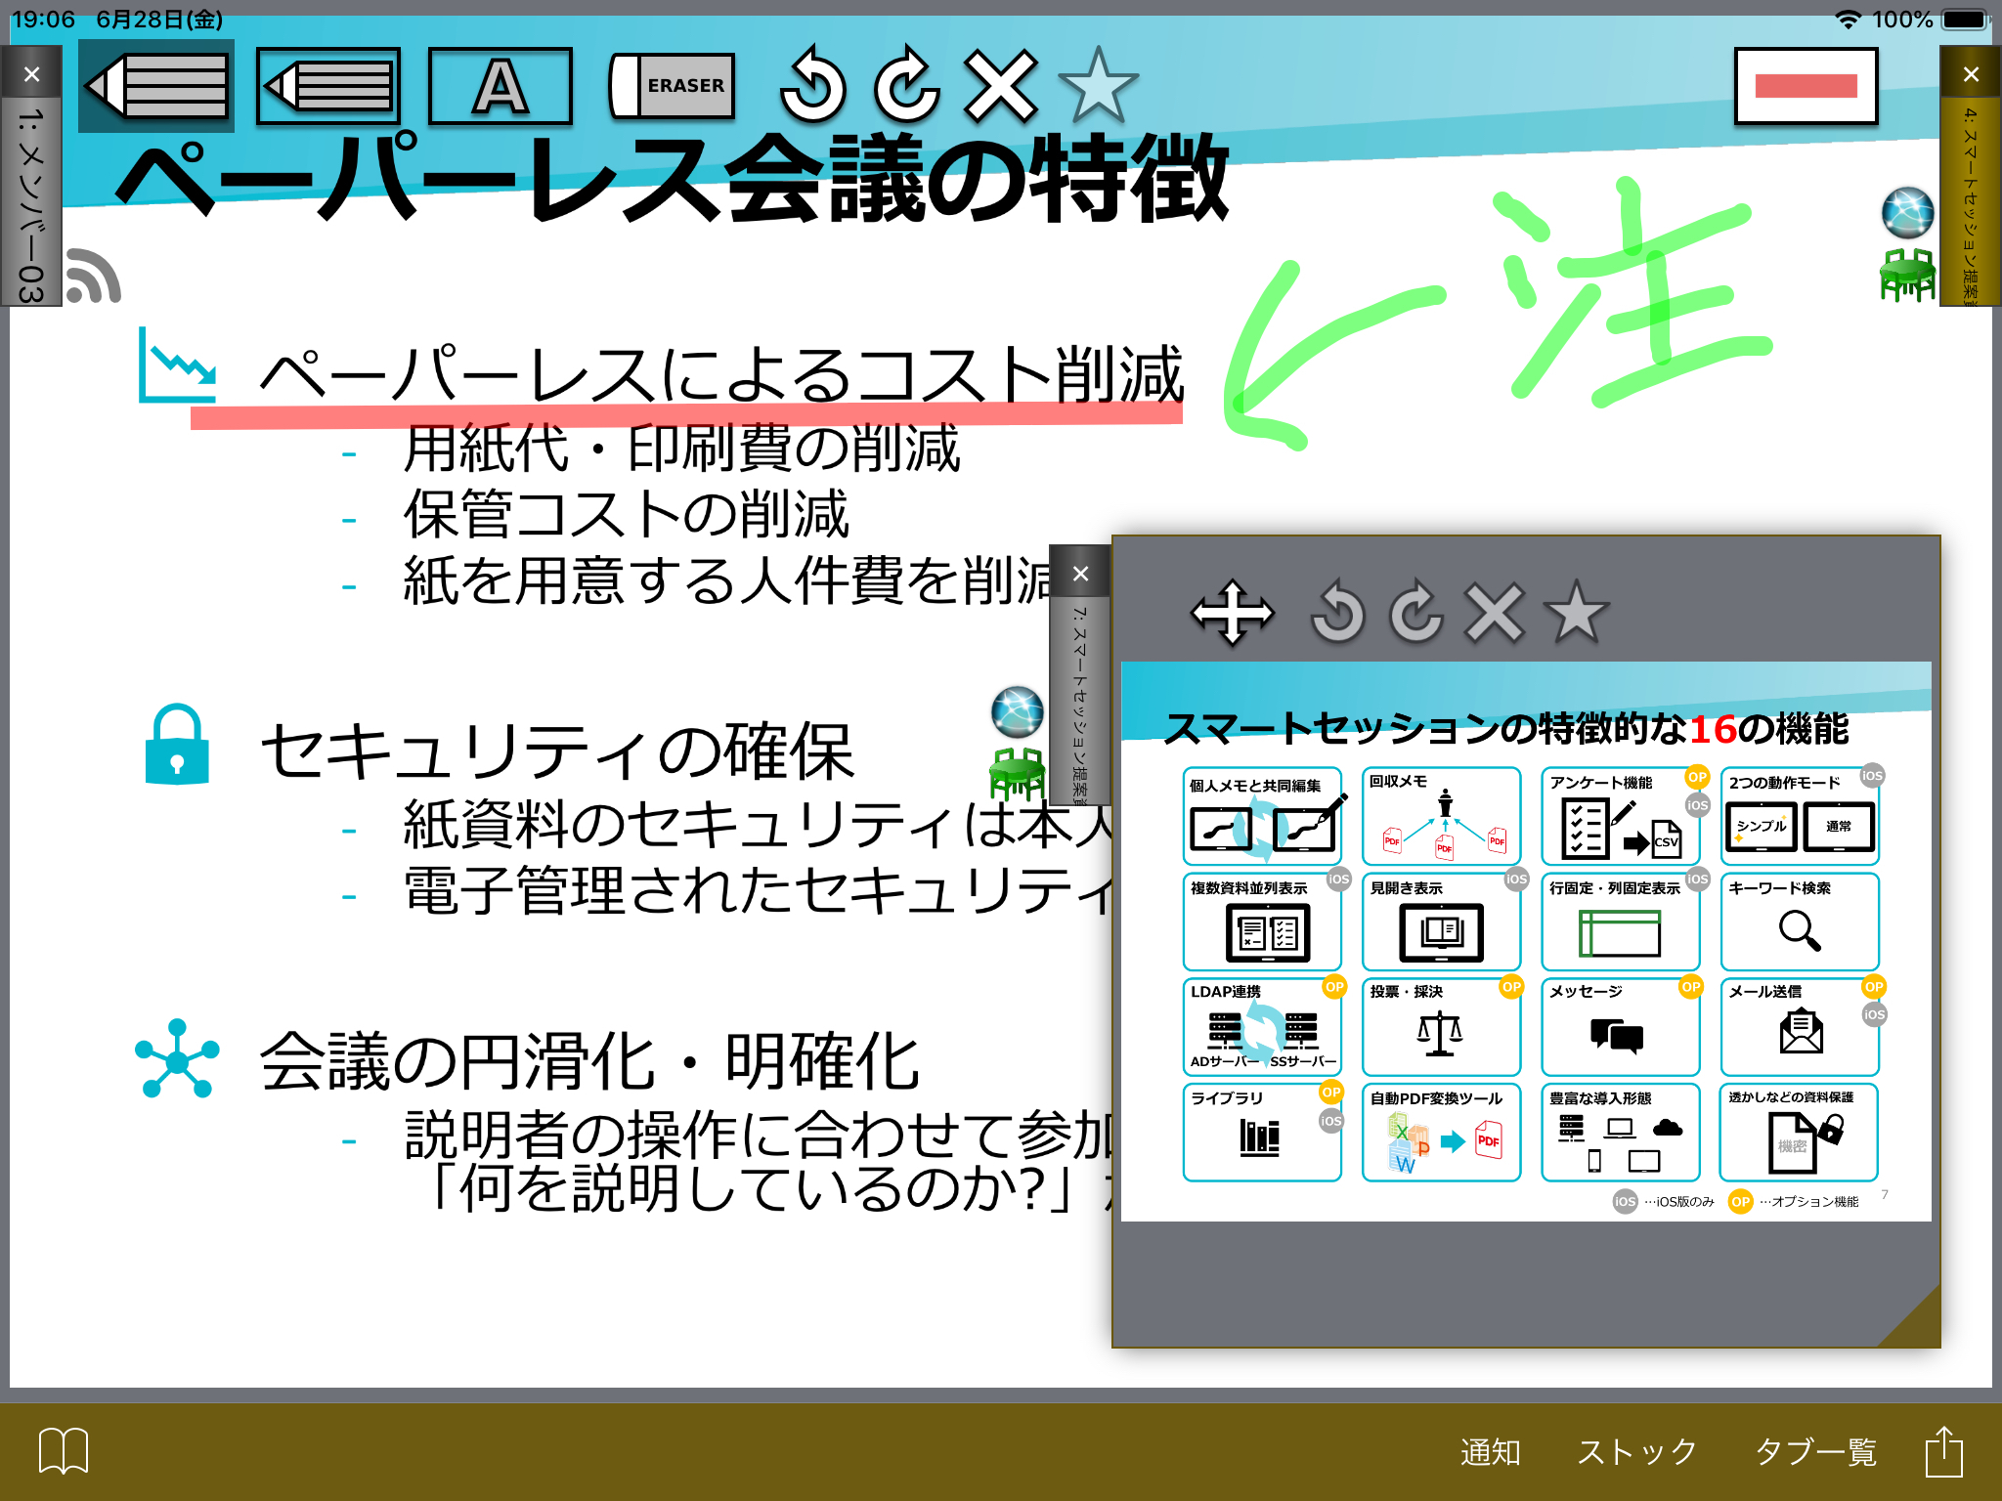This screenshot has width=2002, height=1501.
Task: Show the タブ一覧 list
Action: pyautogui.click(x=1815, y=1452)
